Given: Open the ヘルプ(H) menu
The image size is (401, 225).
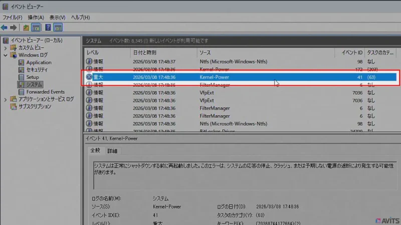Looking at the screenshot, I should pos(80,17).
